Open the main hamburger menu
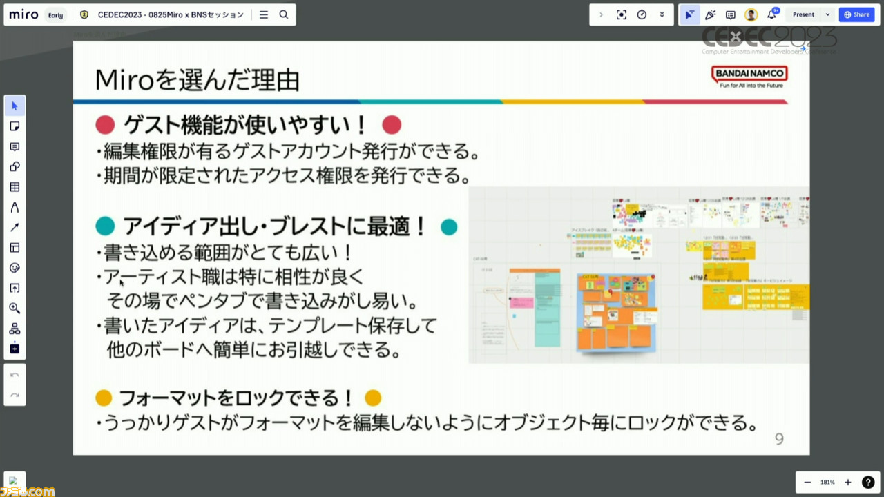The width and height of the screenshot is (884, 497). click(x=264, y=14)
